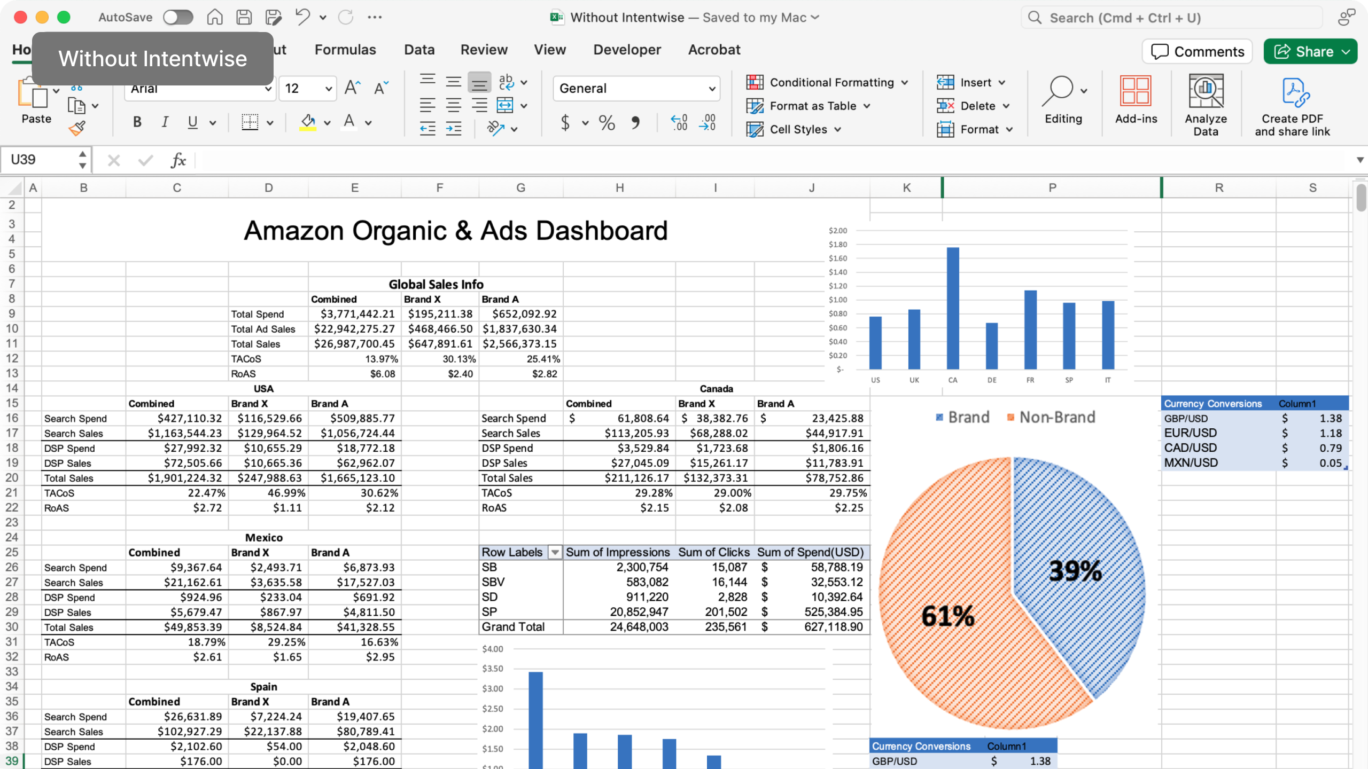Image resolution: width=1368 pixels, height=769 pixels.
Task: Click the Format Painter brush icon
Action: click(77, 128)
